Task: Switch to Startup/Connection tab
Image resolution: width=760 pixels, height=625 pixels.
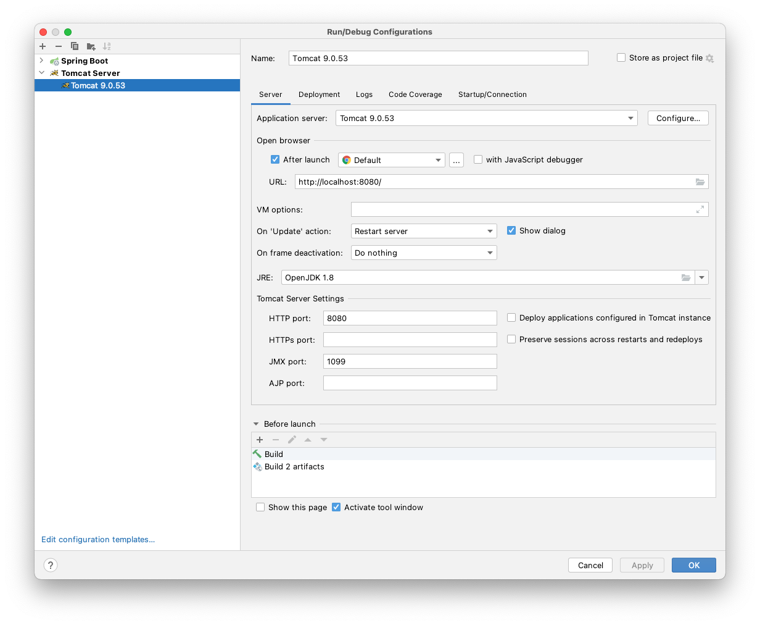Action: pyautogui.click(x=492, y=94)
